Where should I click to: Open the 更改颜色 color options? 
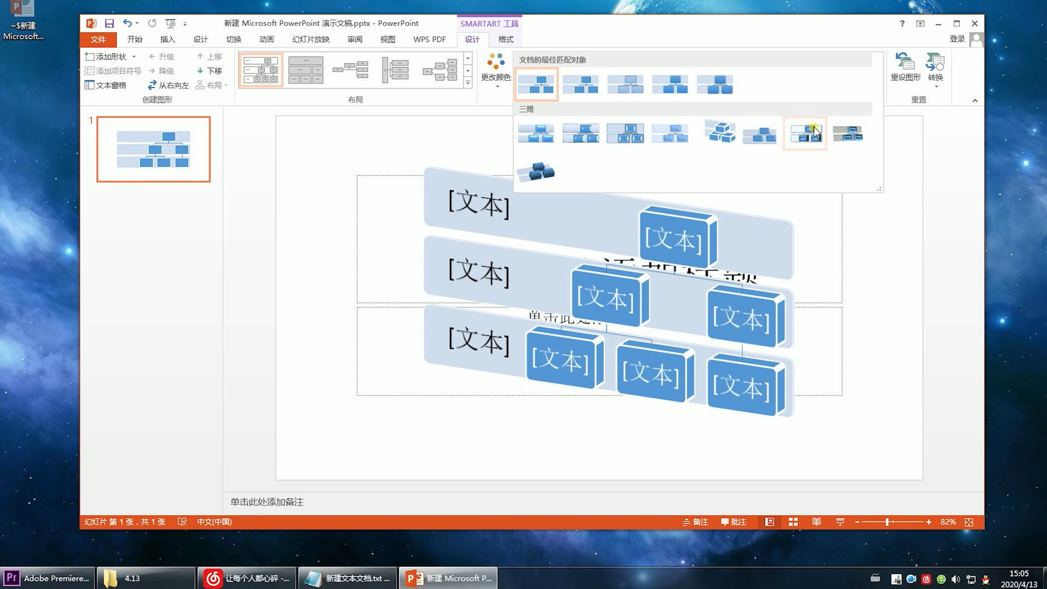(x=496, y=70)
